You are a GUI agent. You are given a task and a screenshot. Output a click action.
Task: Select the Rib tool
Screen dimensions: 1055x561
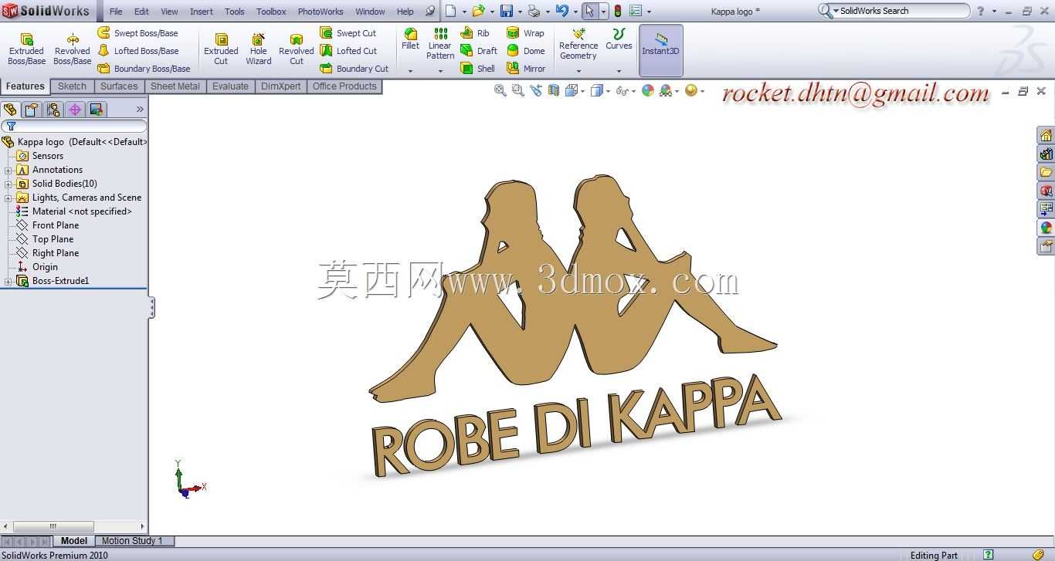pyautogui.click(x=475, y=33)
